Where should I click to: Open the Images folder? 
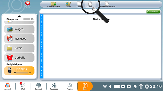point(19,29)
